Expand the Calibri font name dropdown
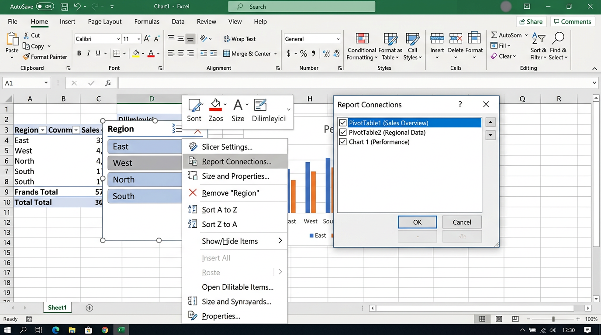 click(118, 39)
